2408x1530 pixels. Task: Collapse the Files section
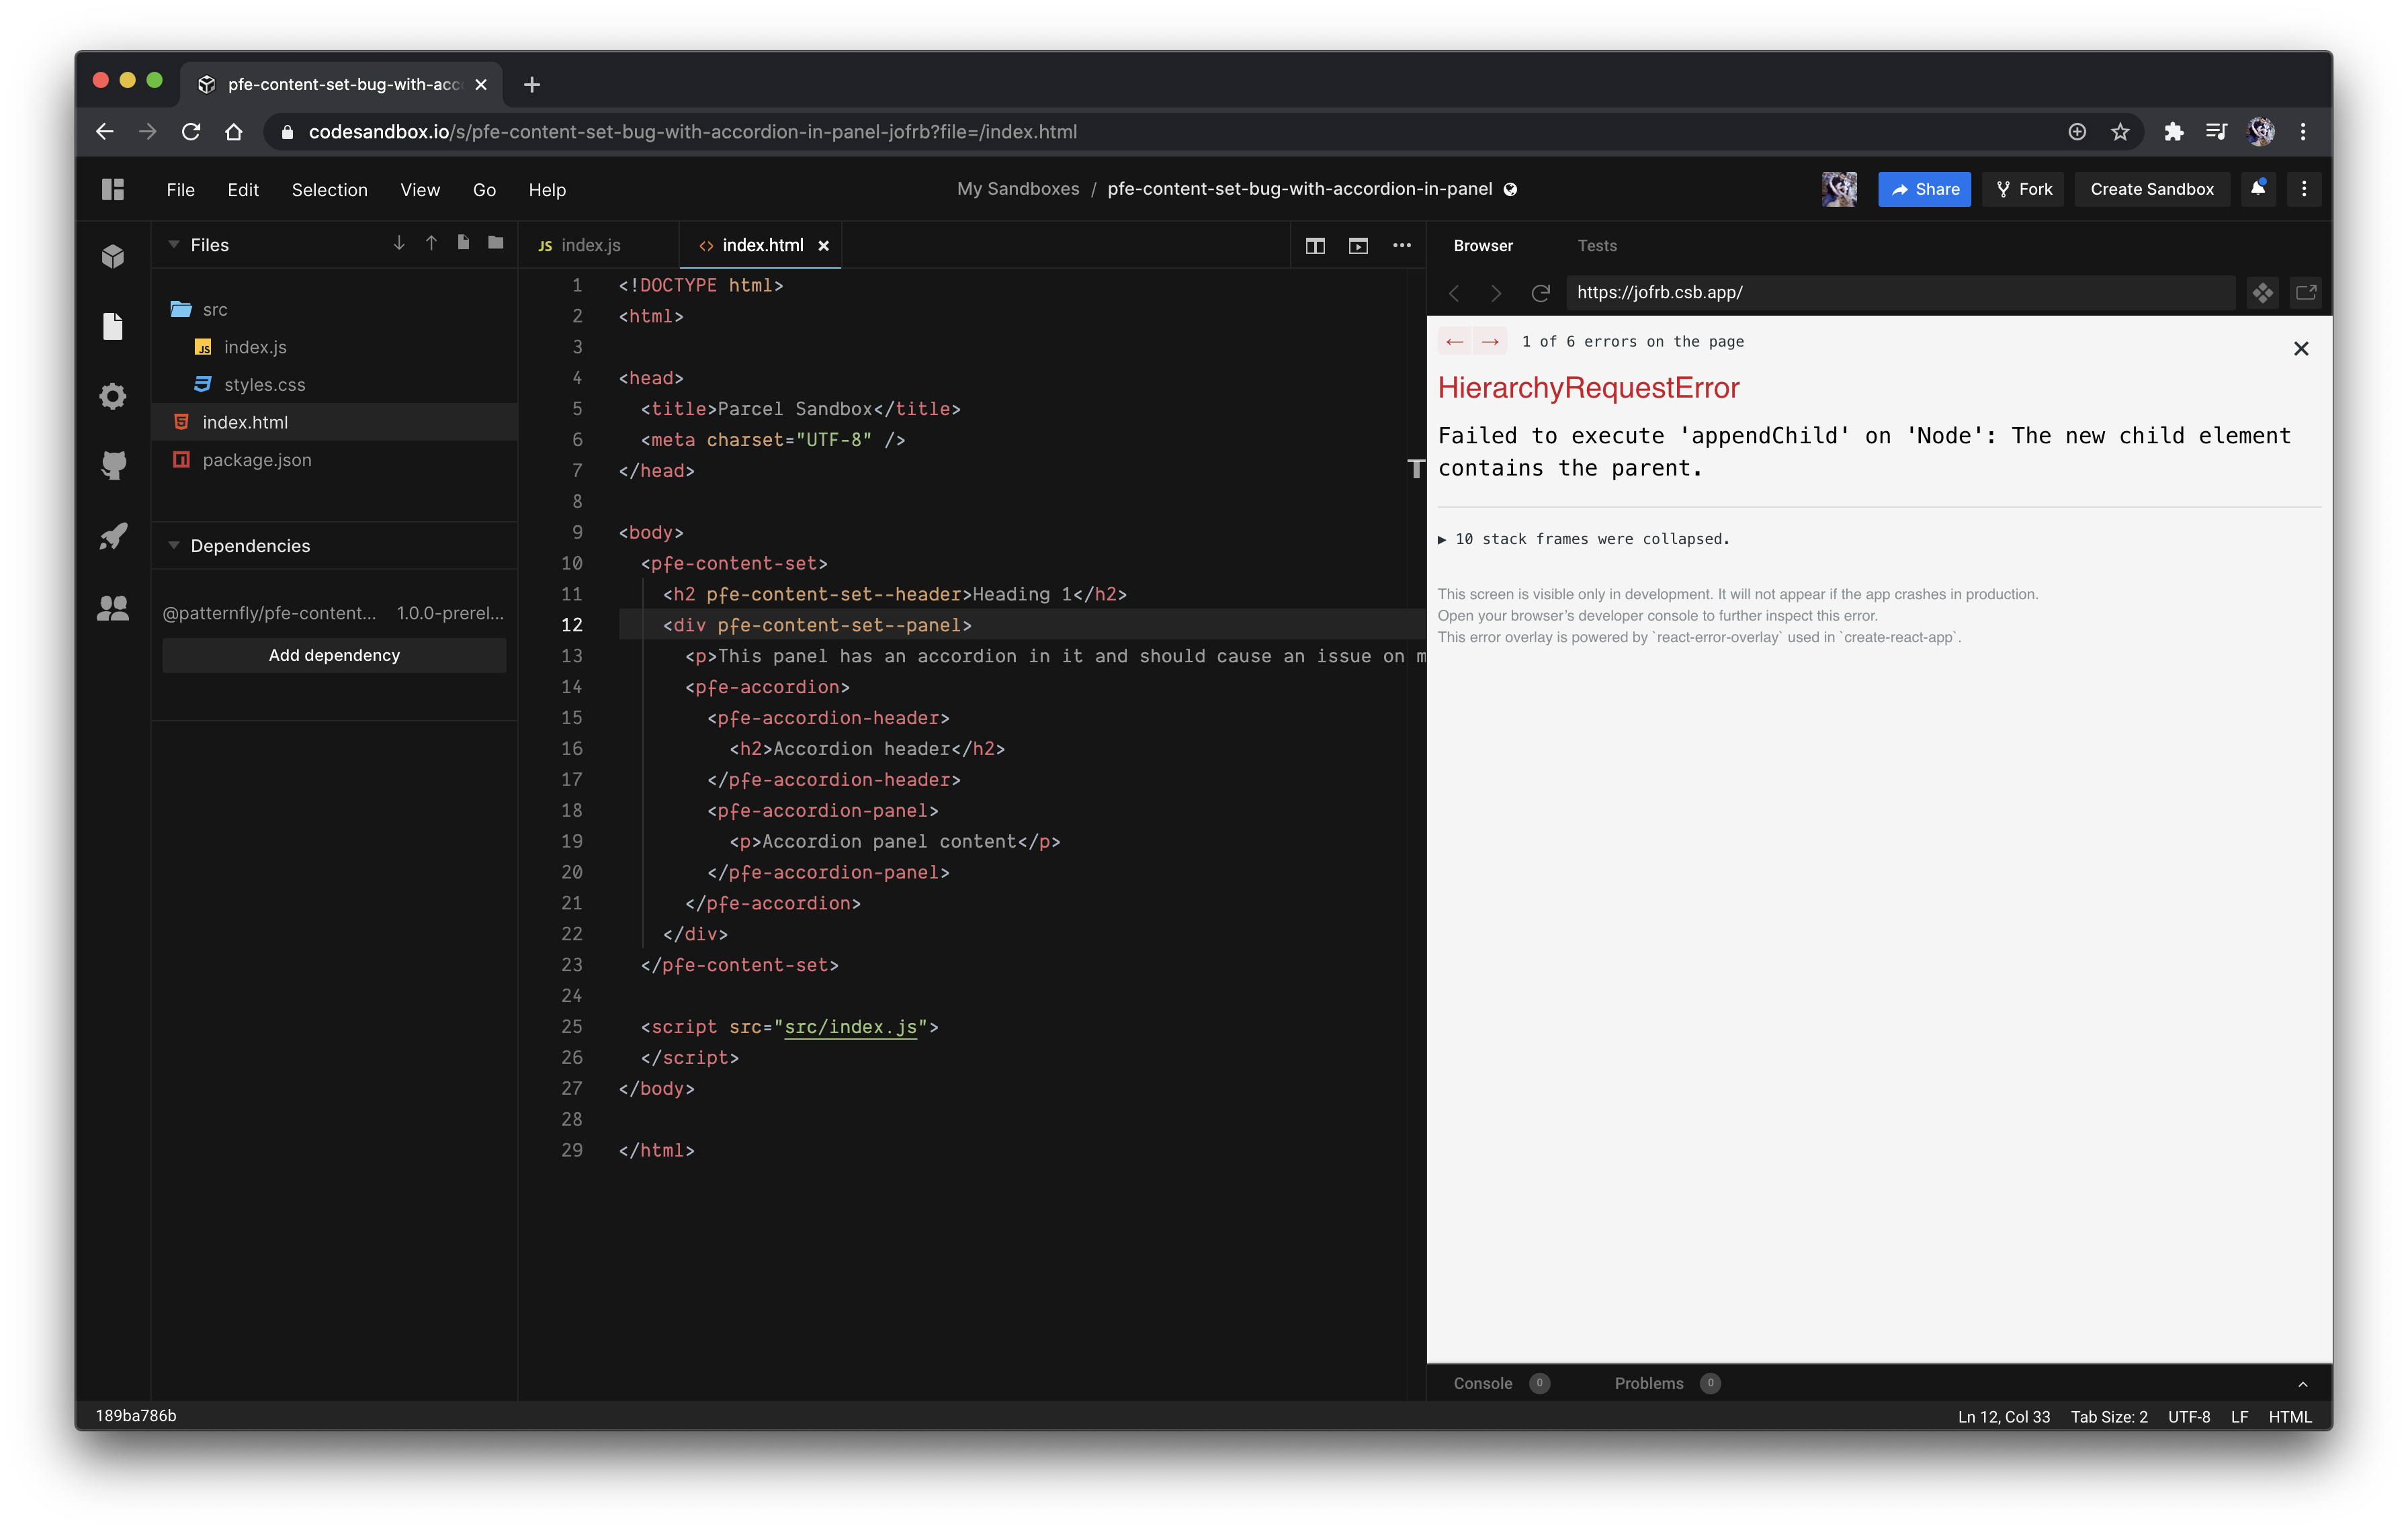(174, 245)
